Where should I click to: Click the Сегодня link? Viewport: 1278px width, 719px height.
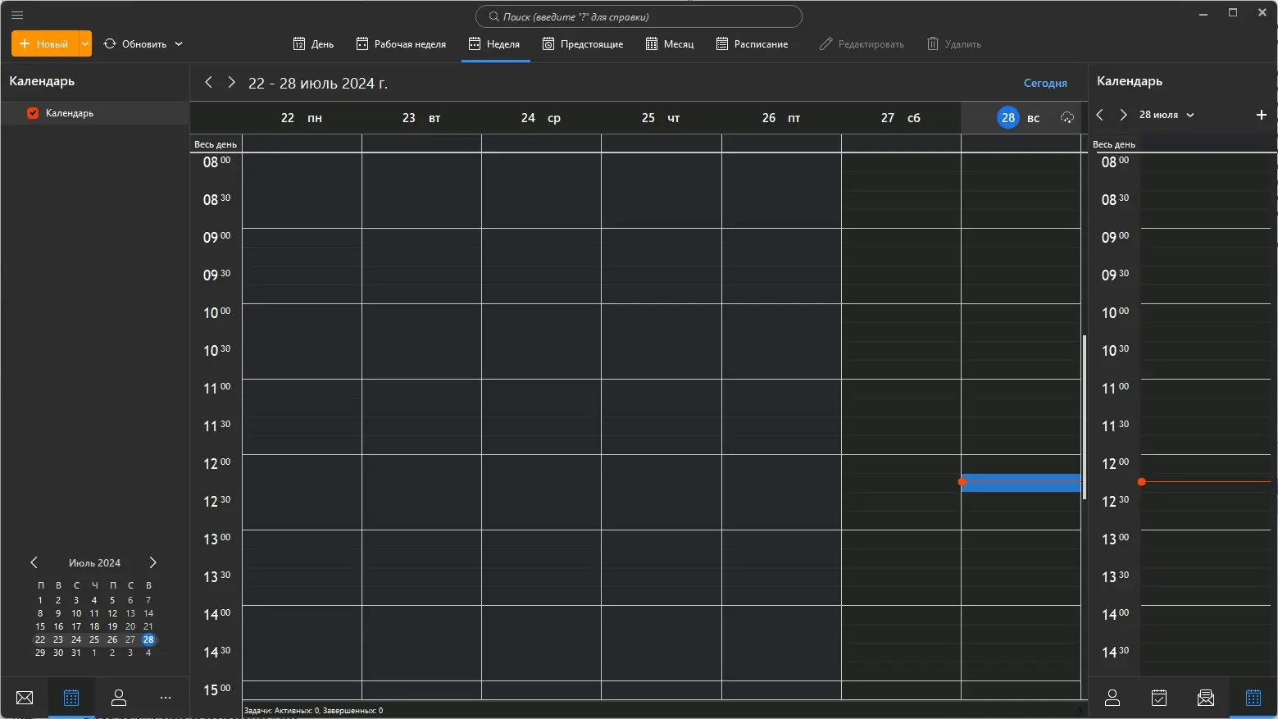[1045, 83]
